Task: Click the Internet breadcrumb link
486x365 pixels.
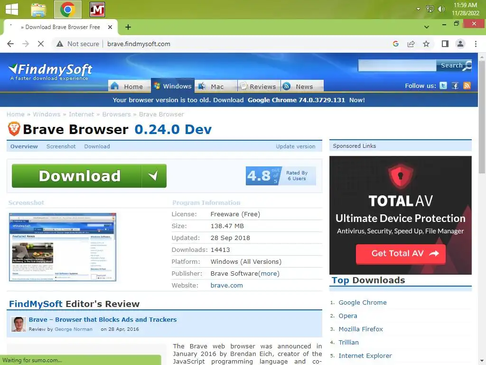Action: pos(81,114)
